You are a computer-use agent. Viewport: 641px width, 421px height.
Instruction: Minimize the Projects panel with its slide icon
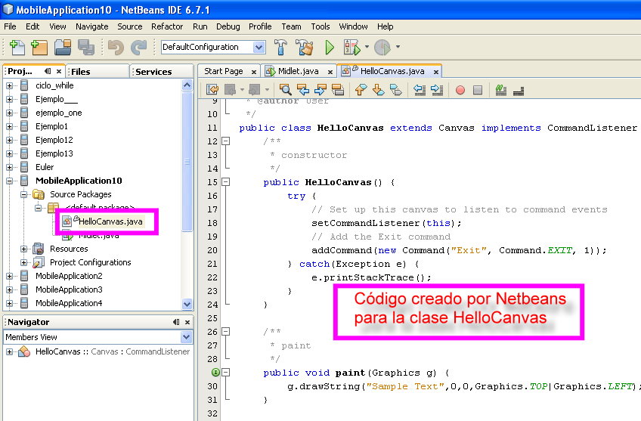[48, 71]
